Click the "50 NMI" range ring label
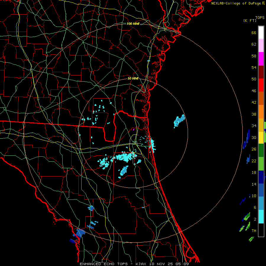 pos(133,78)
